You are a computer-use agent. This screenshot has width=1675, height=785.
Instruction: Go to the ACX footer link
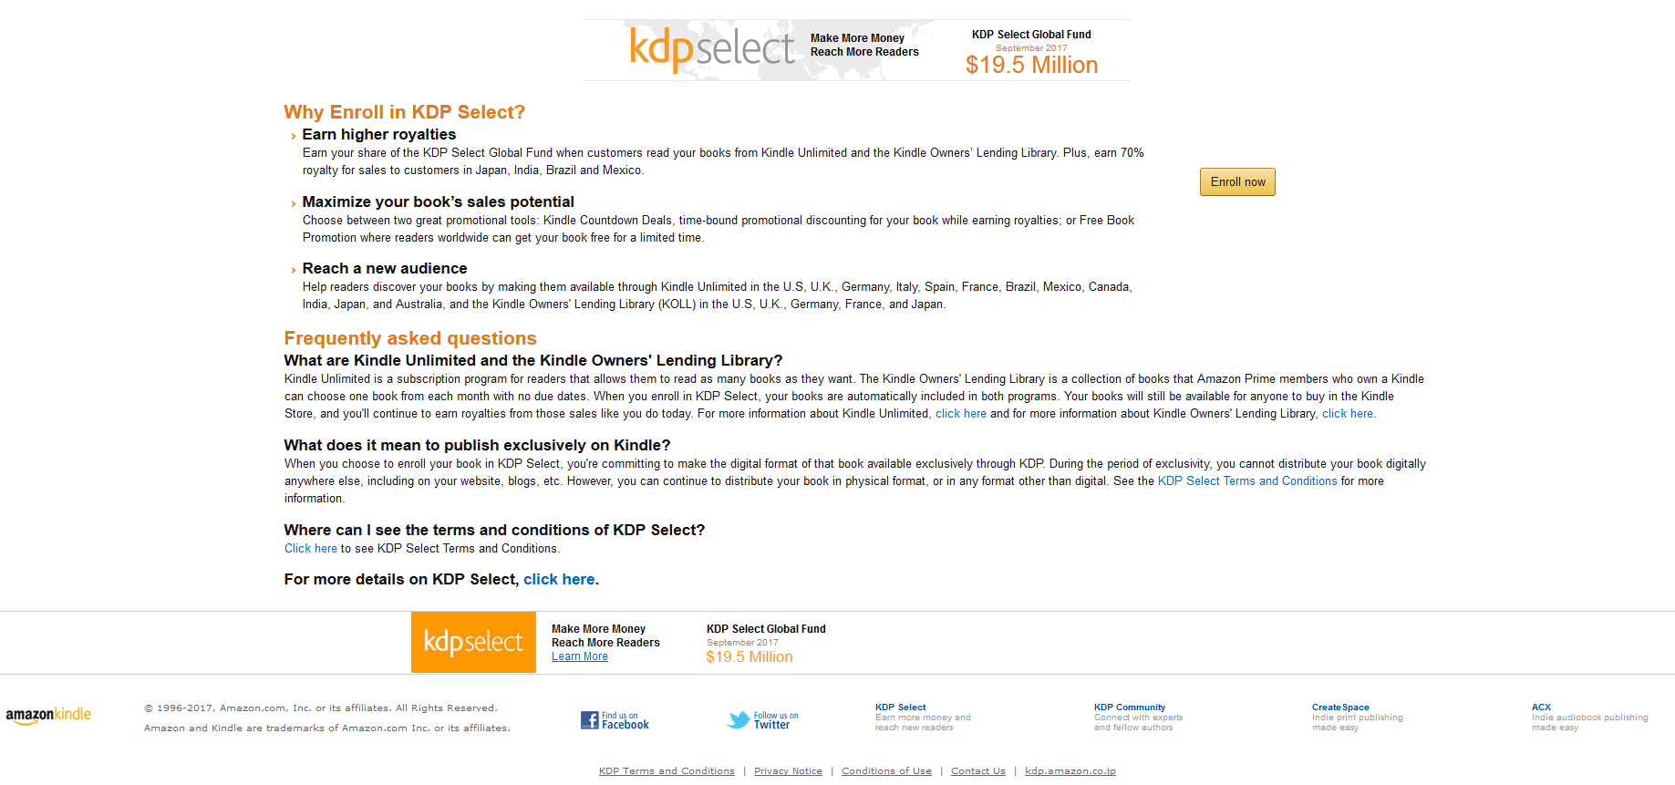tap(1540, 708)
